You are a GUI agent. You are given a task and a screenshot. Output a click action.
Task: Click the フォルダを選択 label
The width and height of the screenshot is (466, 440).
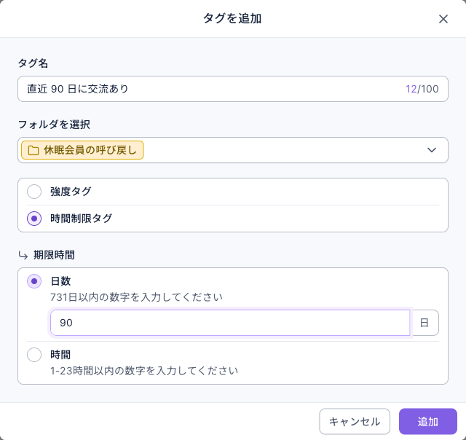pos(54,125)
